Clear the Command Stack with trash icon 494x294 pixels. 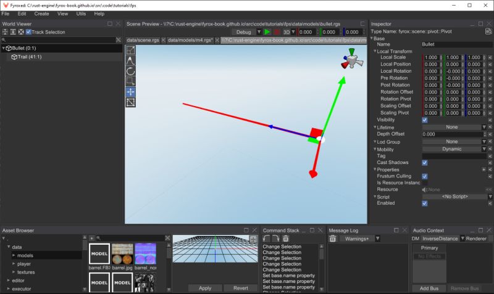coord(285,239)
